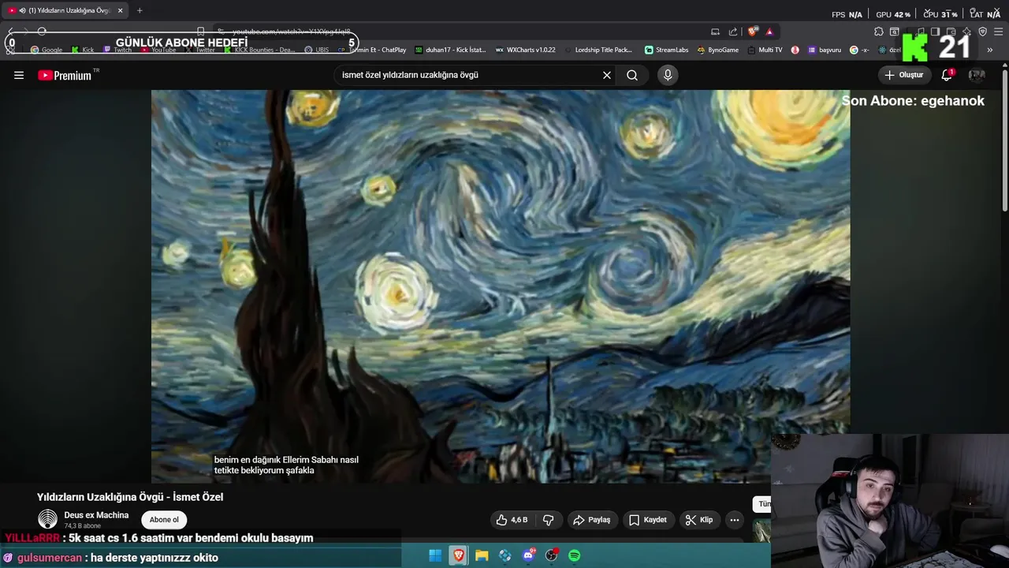Open the Lordship Title Pack bookmark
Image resolution: width=1009 pixels, height=568 pixels.
598,50
